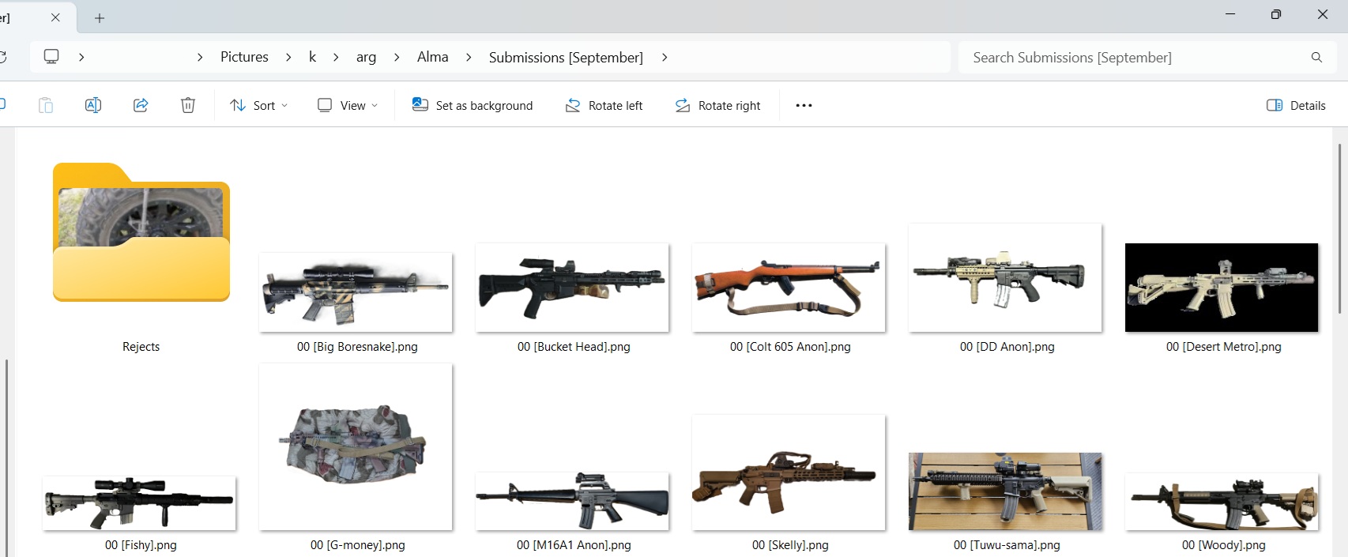Image resolution: width=1348 pixels, height=557 pixels.
Task: Minimize the File Explorer window
Action: pos(1230,14)
